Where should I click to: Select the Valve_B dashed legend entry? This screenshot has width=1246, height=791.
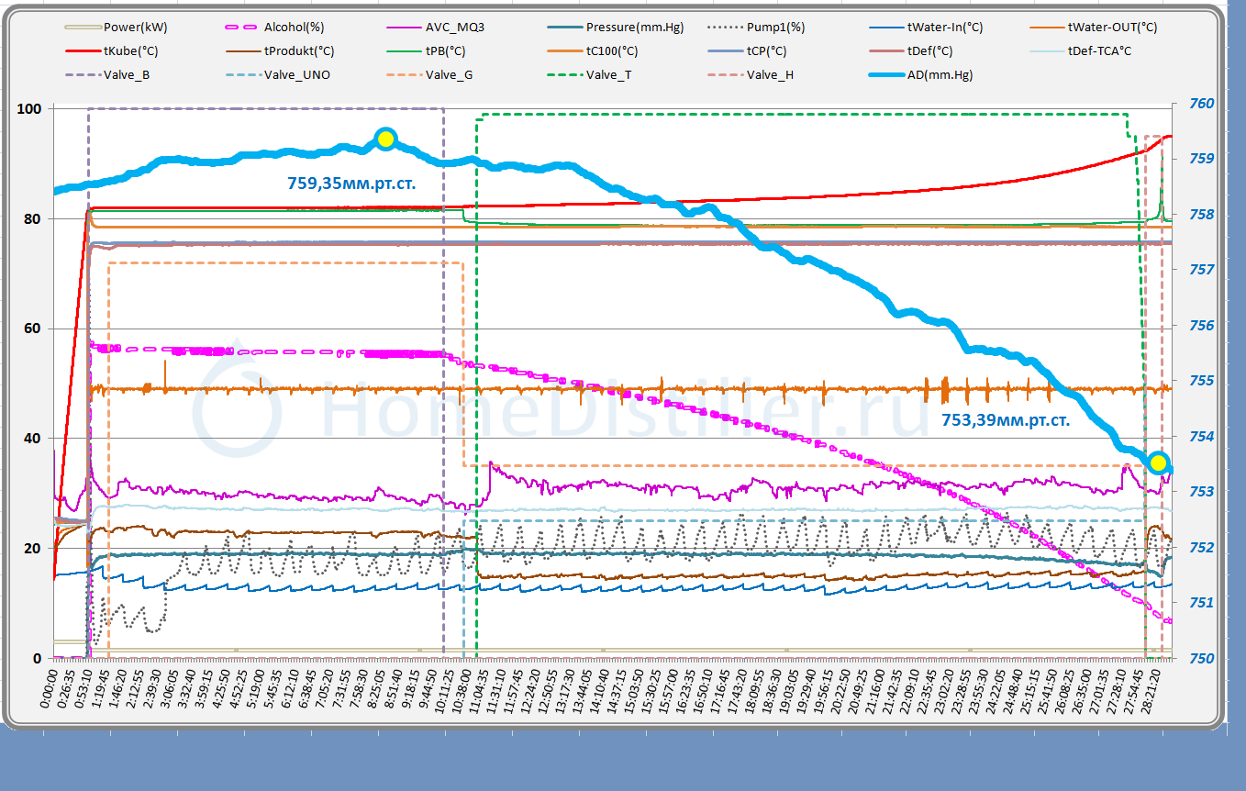point(128,75)
